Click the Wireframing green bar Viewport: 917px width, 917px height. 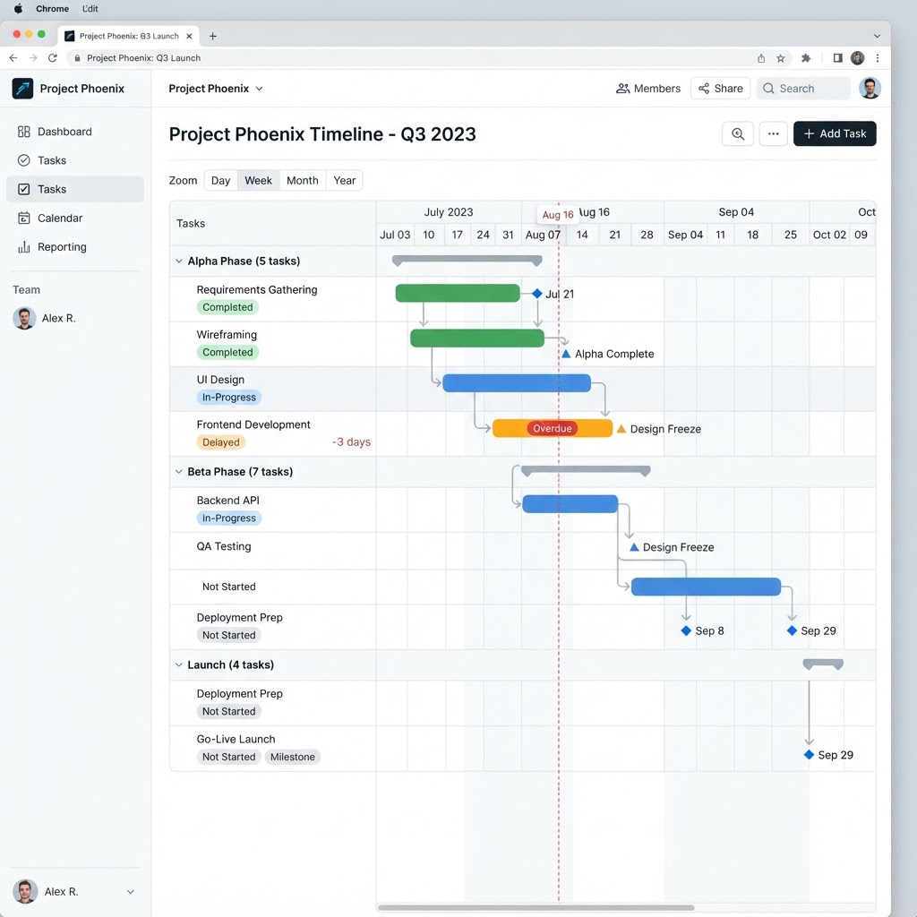click(477, 338)
